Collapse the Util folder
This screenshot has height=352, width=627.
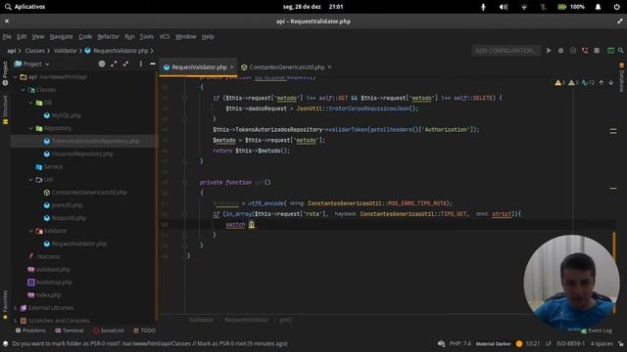click(x=30, y=180)
